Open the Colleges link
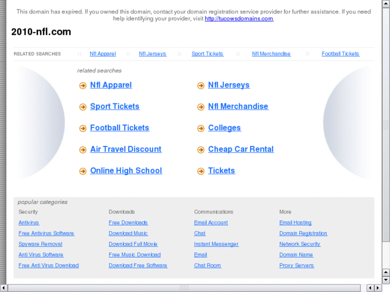The width and height of the screenshot is (390, 292). 224,128
